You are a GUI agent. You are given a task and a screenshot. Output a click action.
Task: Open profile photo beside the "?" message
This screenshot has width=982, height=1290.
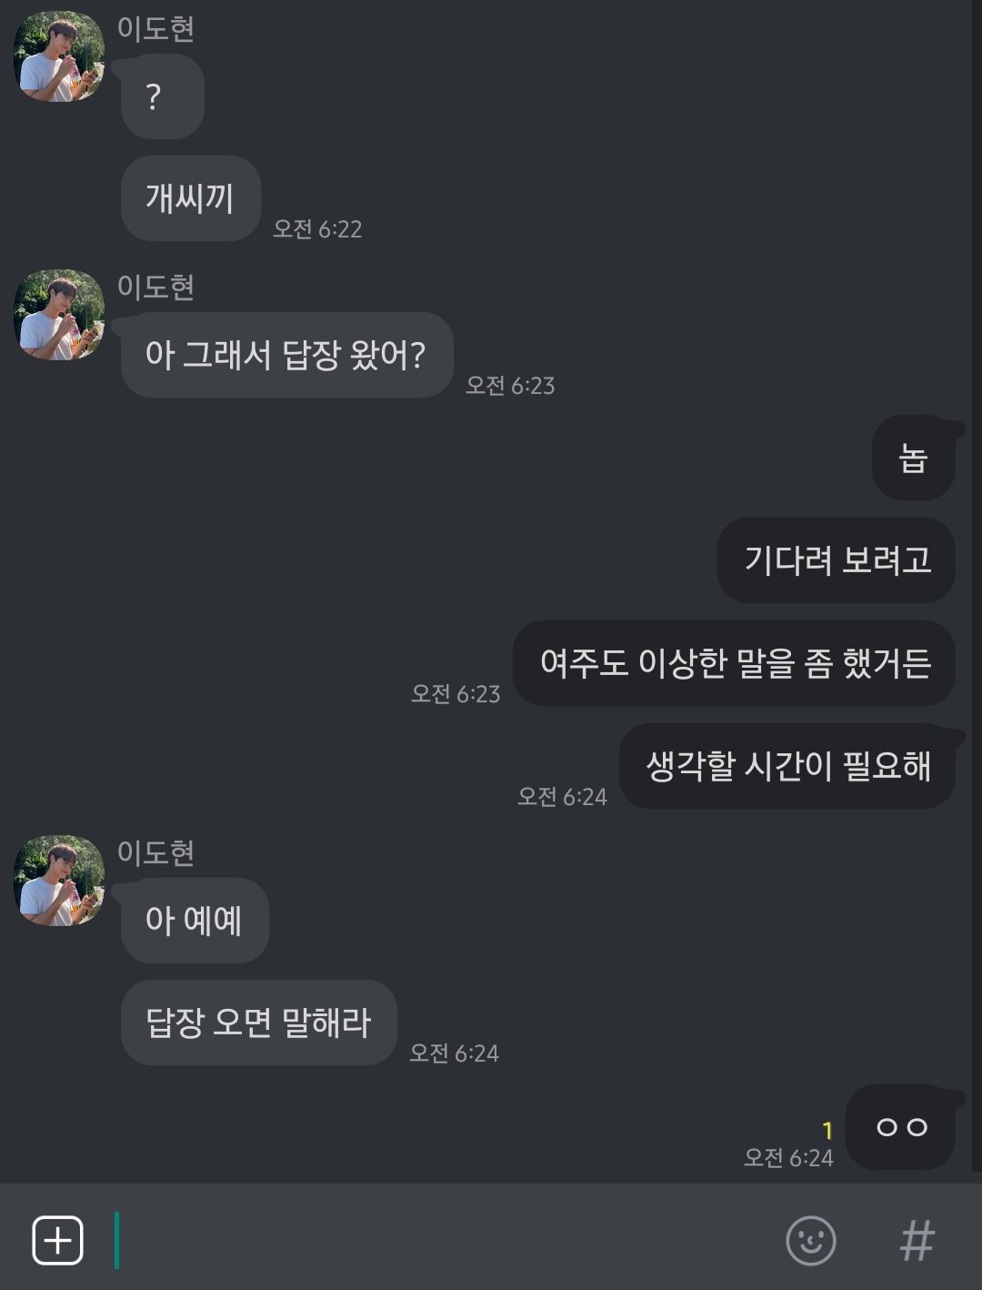tap(59, 56)
